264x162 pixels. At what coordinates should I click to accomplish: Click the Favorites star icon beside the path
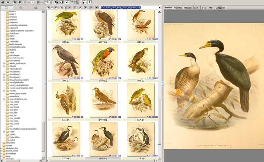click(96, 7)
